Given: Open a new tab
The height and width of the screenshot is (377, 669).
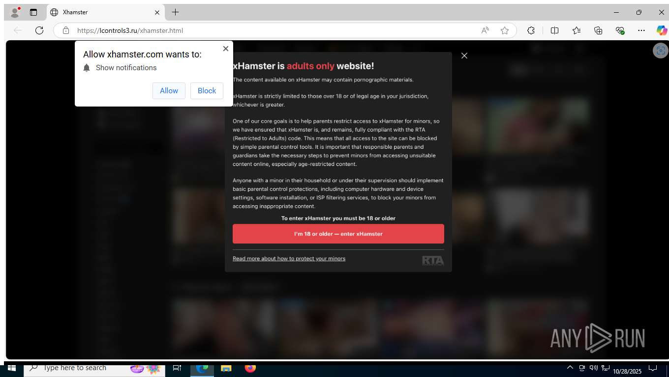Looking at the screenshot, I should pyautogui.click(x=175, y=12).
